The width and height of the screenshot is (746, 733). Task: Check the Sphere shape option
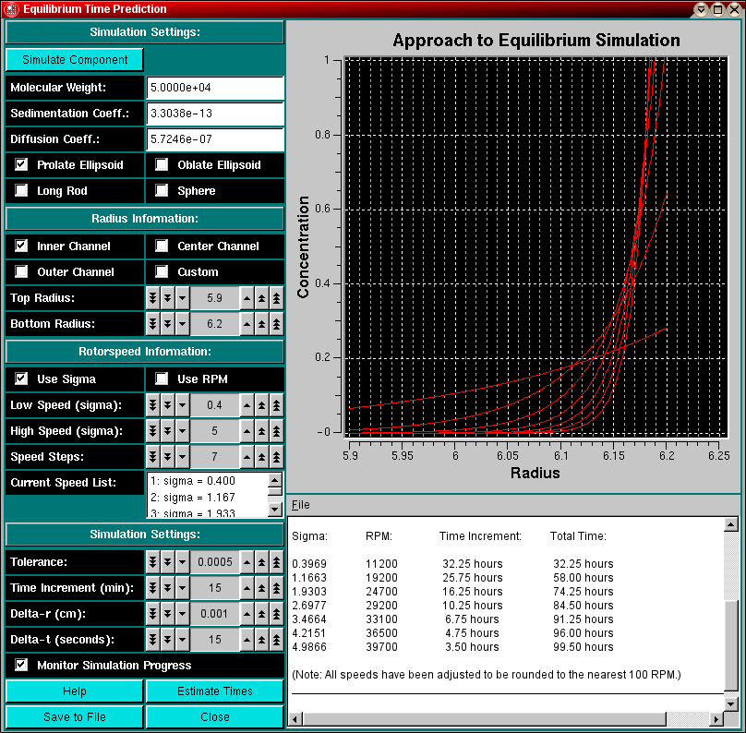pyautogui.click(x=162, y=191)
